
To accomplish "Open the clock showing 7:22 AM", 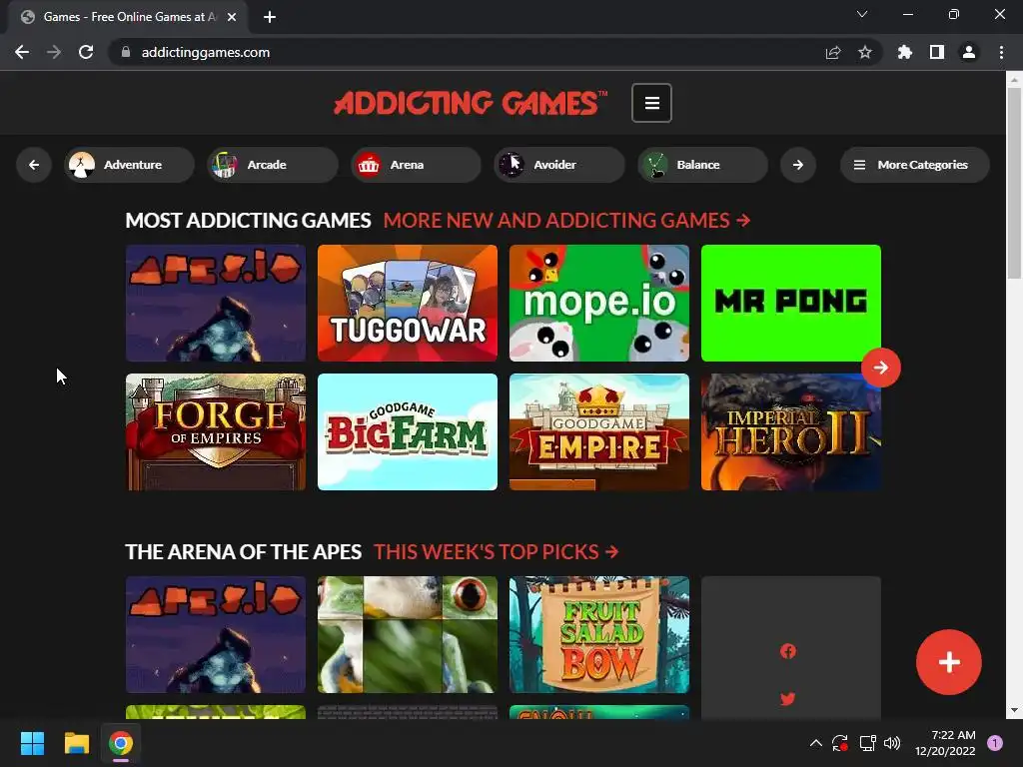I will (945, 743).
